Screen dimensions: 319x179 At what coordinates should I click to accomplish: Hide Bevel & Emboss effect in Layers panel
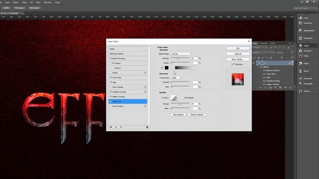coord(264,71)
